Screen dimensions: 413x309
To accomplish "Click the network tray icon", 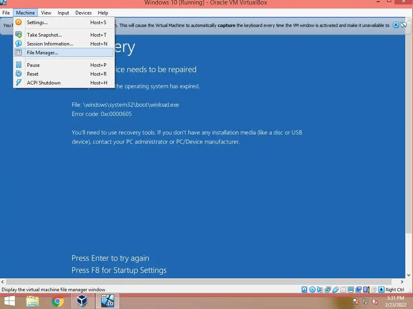I will click(x=365, y=301).
